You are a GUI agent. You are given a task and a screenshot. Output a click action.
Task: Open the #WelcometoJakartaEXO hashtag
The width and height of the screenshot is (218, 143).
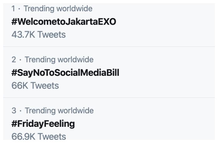pyautogui.click(x=64, y=21)
